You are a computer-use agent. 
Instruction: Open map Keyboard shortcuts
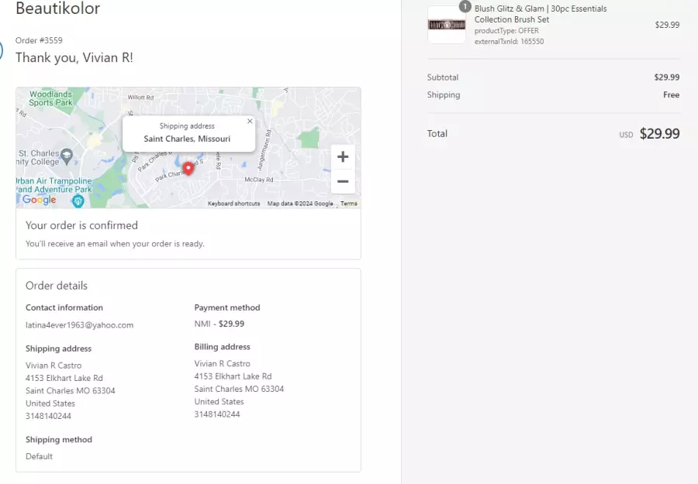(233, 204)
